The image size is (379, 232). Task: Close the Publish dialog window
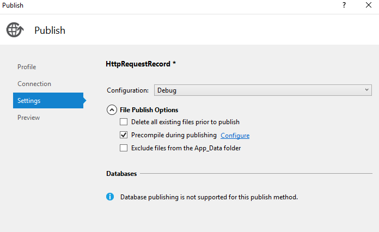(369, 5)
